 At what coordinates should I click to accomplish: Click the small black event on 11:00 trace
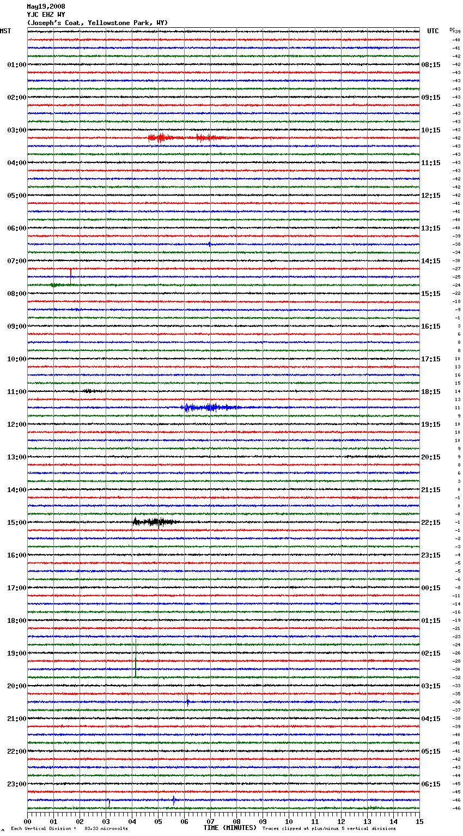tap(92, 391)
